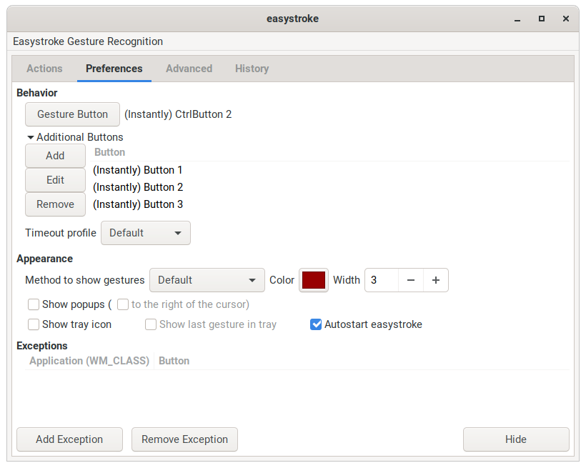Image resolution: width=586 pixels, height=468 pixels.
Task: Enable the Show tray icon checkbox
Action: (34, 324)
